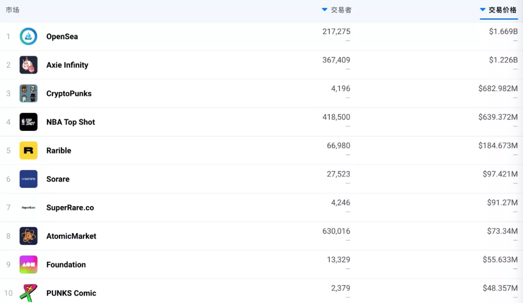Click the Rarible yellow R icon
Screen dimensions: 523x303
point(29,150)
